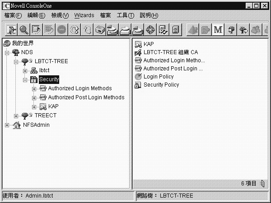Click the server box toolbar icon
Viewport: 271px width, 203px height.
click(100, 30)
